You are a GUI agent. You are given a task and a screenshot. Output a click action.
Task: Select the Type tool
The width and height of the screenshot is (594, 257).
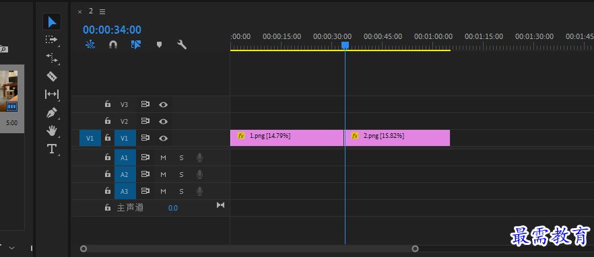(x=52, y=149)
